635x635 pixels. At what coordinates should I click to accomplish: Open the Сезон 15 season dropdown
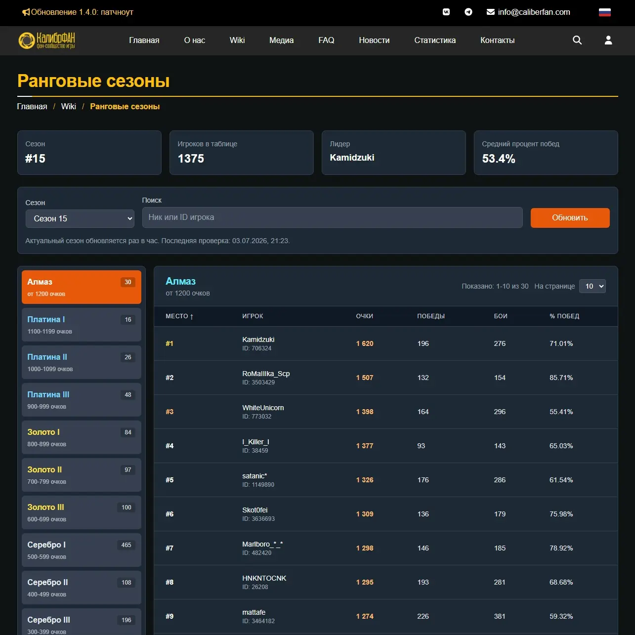pos(80,218)
